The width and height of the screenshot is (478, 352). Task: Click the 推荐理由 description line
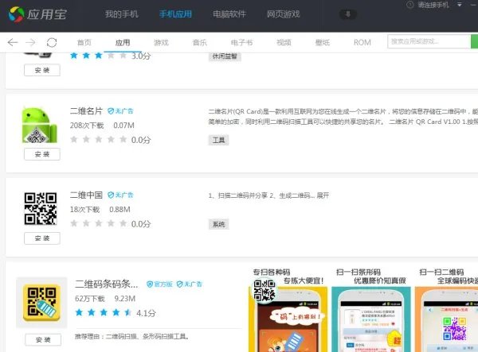(131, 336)
